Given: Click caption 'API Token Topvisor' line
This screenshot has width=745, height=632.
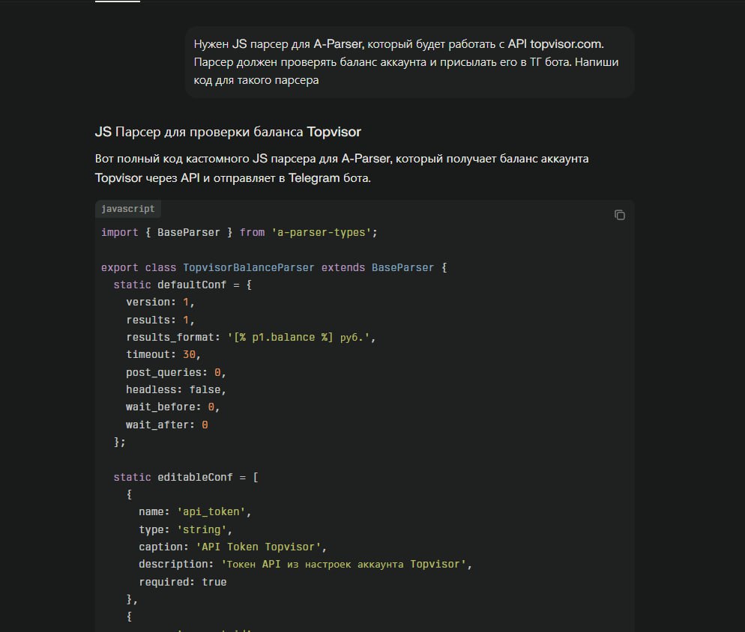Looking at the screenshot, I should 233,547.
